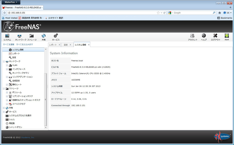Image resolution: width=234 pixels, height=145 pixels.
Task: Open the ヘルプ toolbar icon
Action: click(x=204, y=37)
